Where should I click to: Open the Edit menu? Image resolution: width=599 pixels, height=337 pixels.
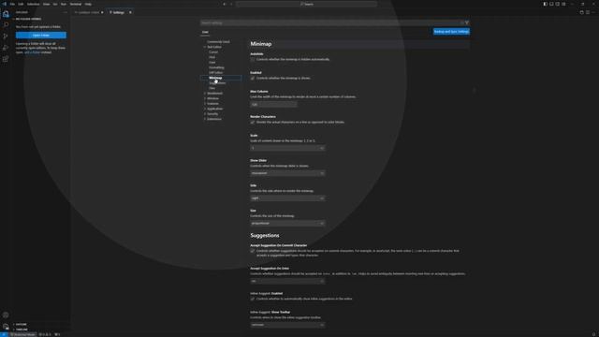(21, 4)
